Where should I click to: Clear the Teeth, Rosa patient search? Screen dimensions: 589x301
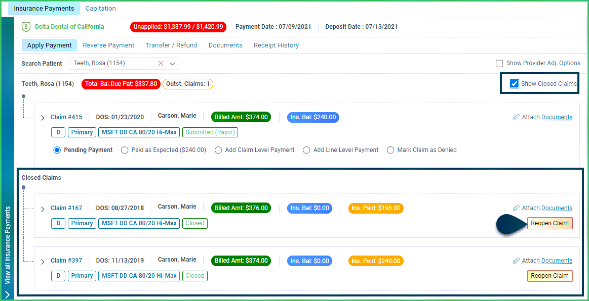(161, 64)
